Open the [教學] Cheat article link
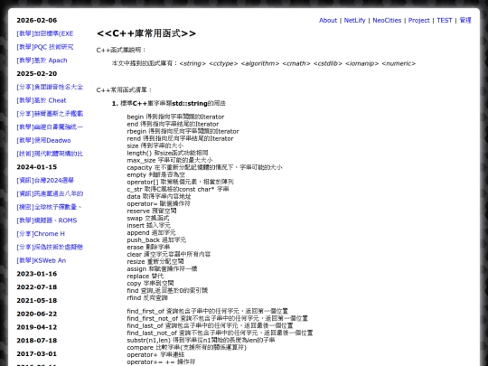This screenshot has height=366, width=488. [x=42, y=100]
